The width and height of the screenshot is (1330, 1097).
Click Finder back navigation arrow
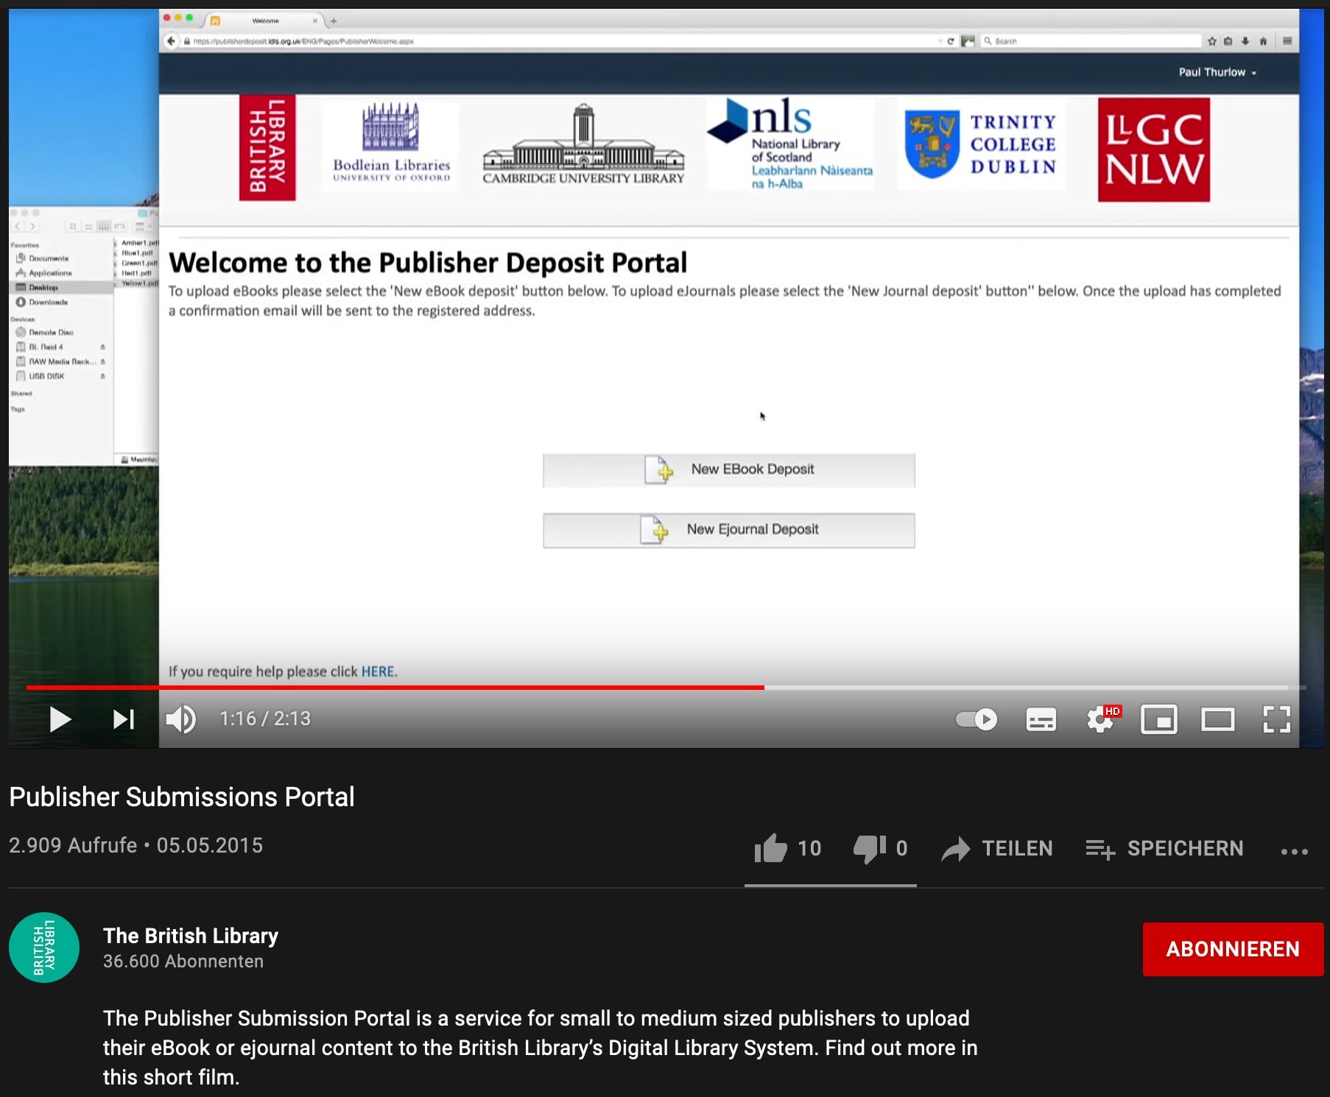click(18, 226)
